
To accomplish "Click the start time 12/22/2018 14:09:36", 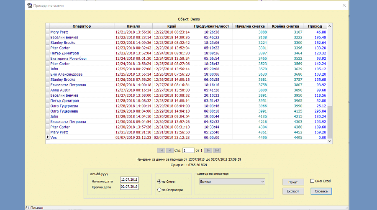I will coord(133,43).
